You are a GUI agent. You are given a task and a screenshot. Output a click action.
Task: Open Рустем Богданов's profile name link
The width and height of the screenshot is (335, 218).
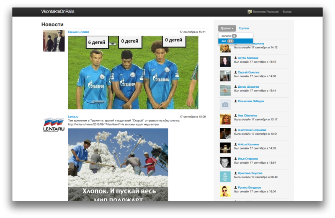tap(249, 188)
